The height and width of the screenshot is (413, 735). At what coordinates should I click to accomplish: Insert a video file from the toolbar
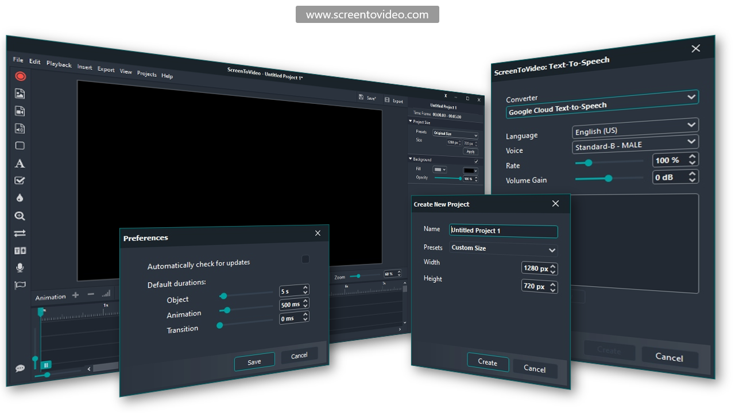point(20,111)
